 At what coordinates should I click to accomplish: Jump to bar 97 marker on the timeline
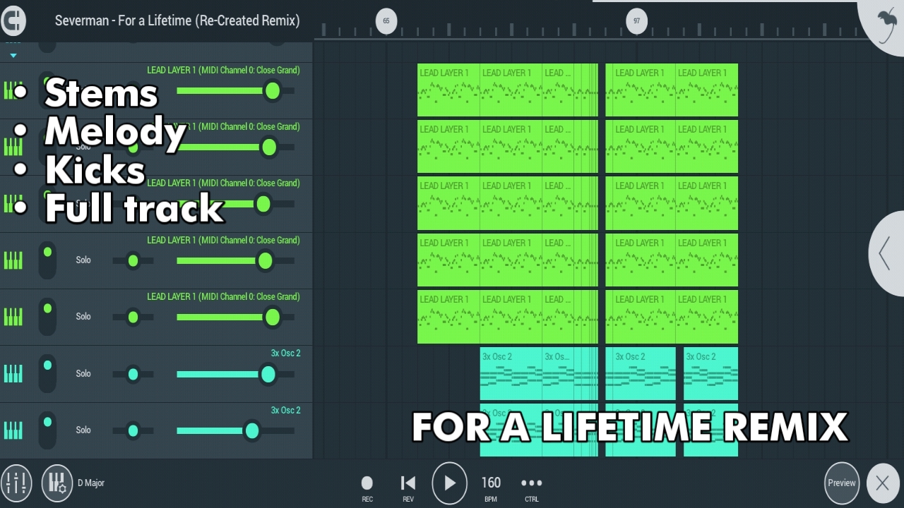[x=636, y=20]
